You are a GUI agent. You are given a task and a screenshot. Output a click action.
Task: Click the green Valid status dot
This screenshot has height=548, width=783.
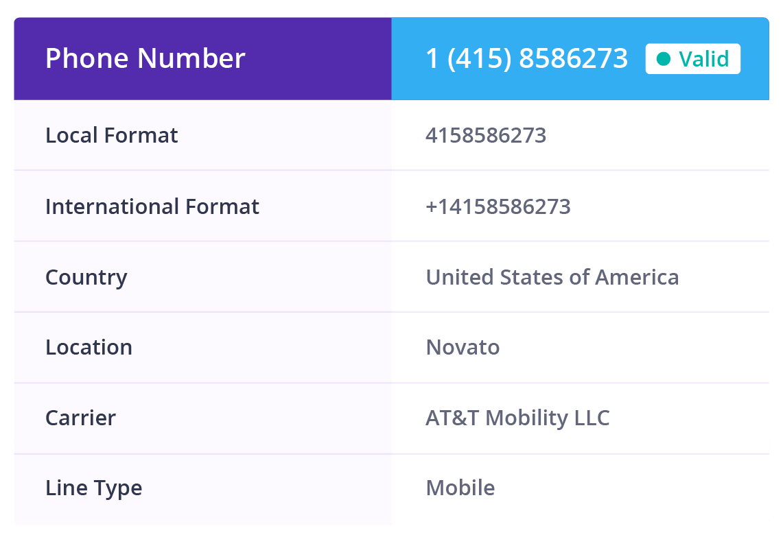pos(663,59)
